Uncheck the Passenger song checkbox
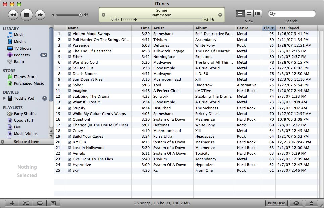 click(x=70, y=45)
